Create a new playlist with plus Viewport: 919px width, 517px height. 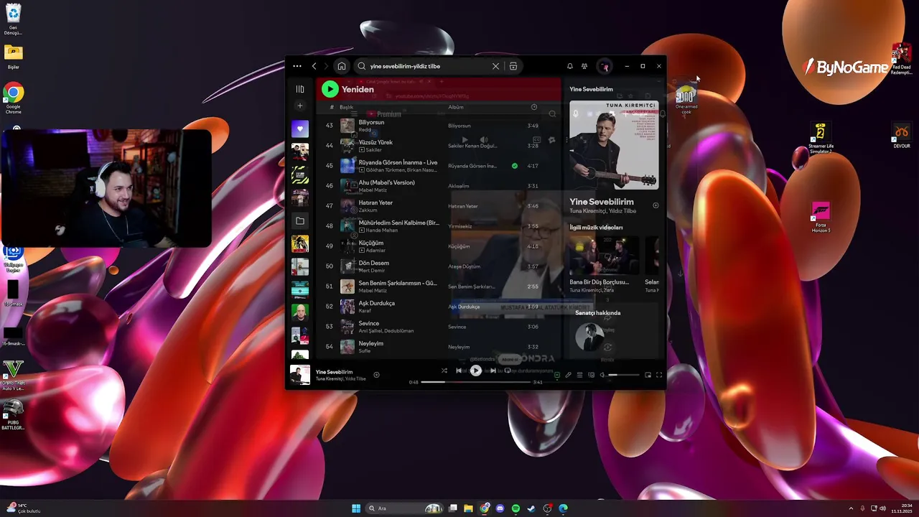(x=300, y=106)
